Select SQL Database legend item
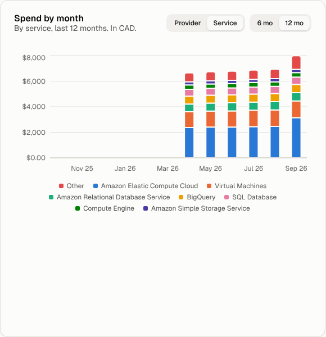326x337 pixels. tap(250, 197)
